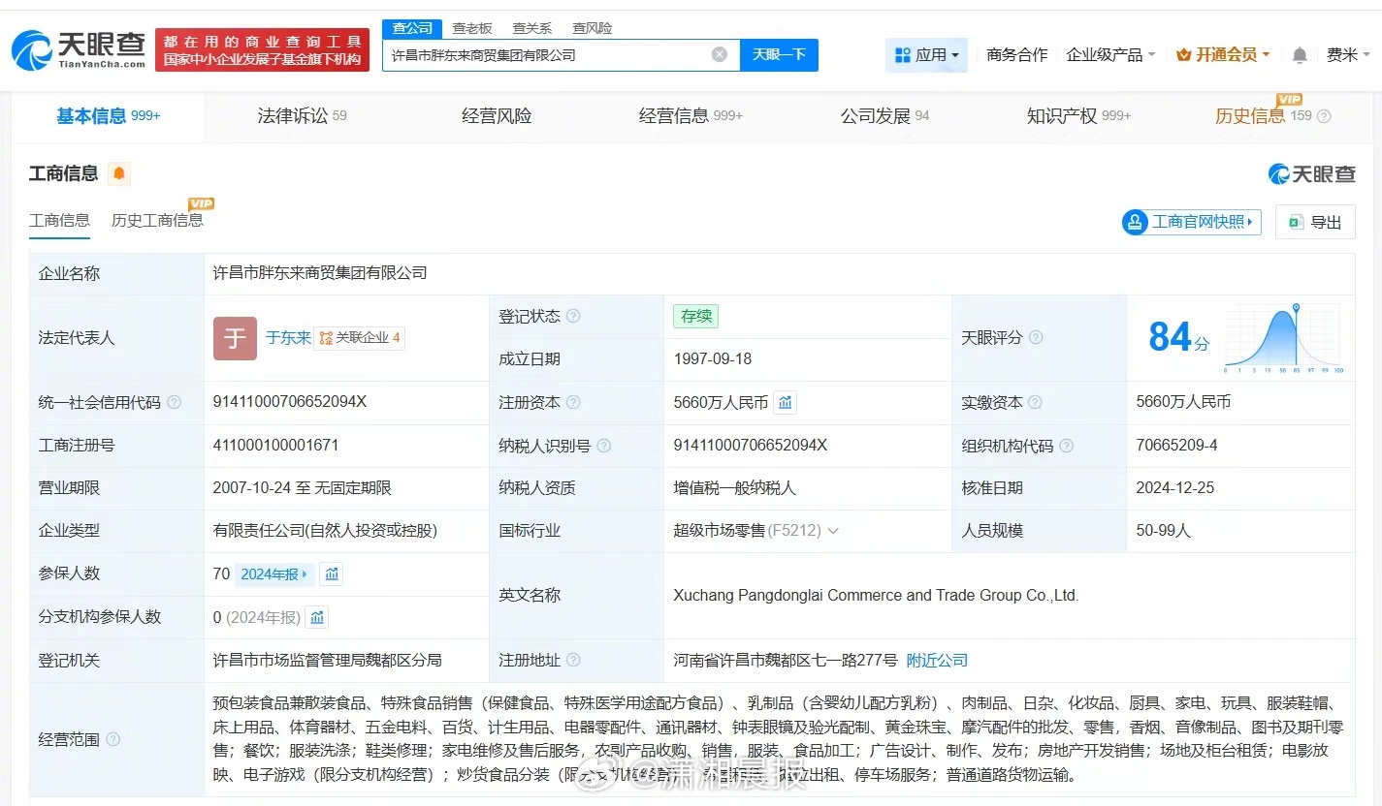Open 于东来 legal representative link

[x=288, y=338]
